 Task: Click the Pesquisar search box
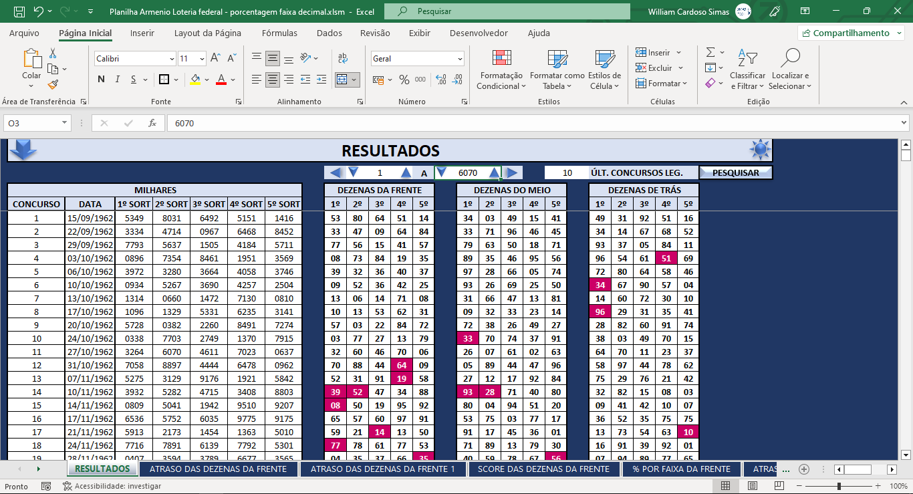[507, 11]
